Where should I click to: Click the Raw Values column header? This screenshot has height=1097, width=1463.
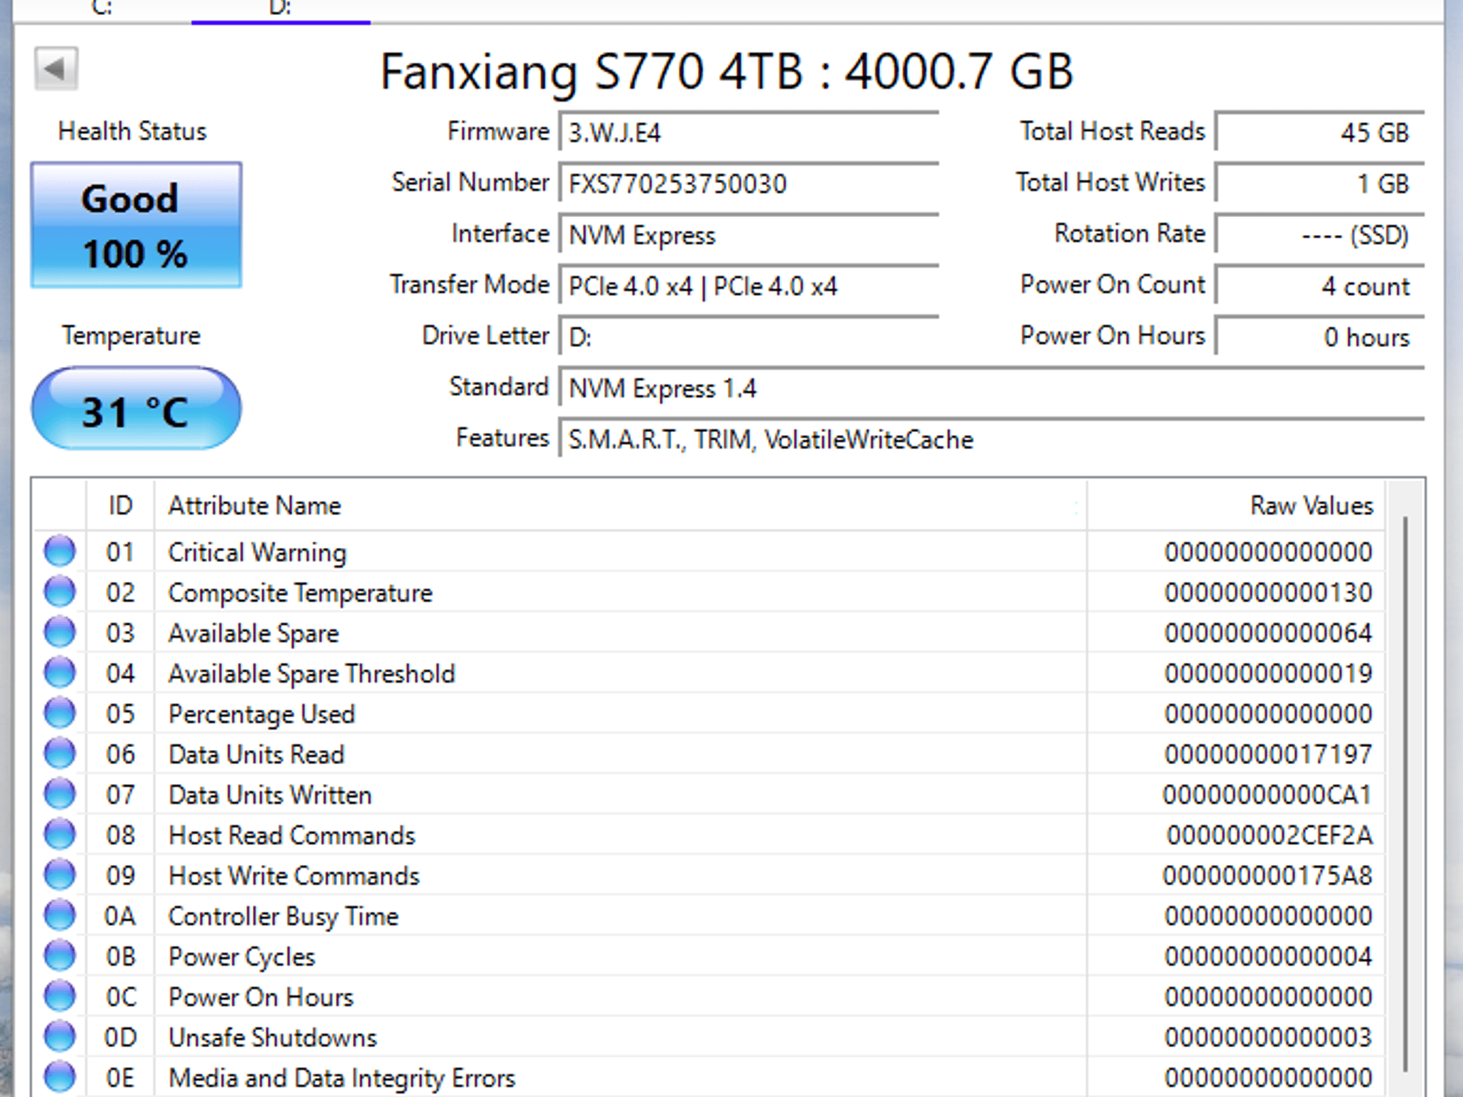1236,506
